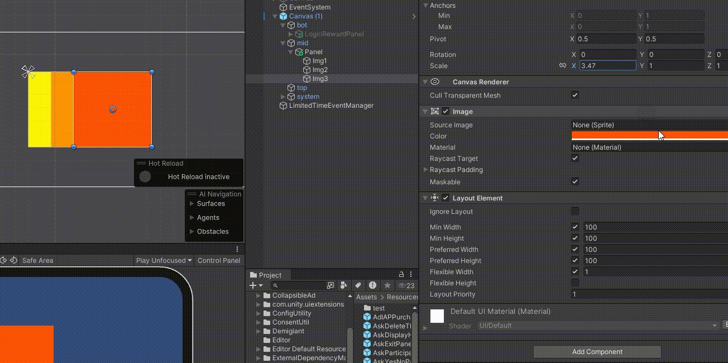Click the favorites star icon in Project

point(387,285)
